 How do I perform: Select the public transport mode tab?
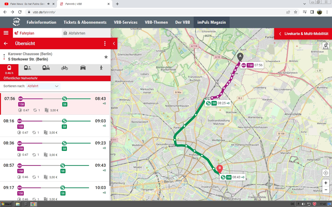pyautogui.click(x=9, y=70)
